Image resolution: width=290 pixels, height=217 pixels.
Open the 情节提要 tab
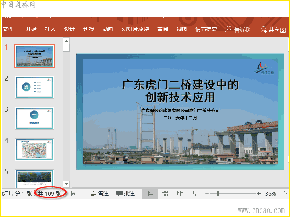[206, 29]
